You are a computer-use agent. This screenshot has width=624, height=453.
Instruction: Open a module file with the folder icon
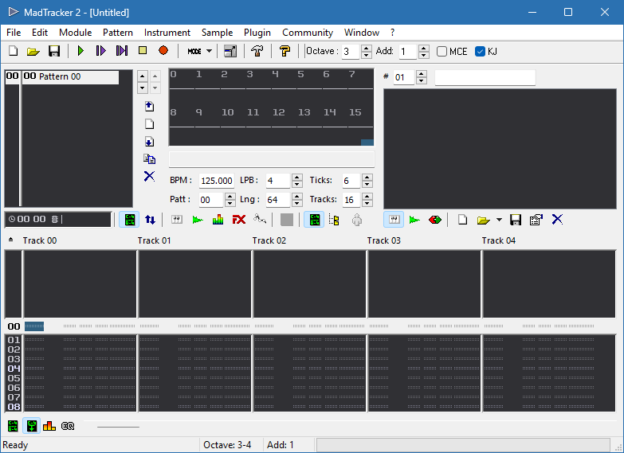point(33,51)
